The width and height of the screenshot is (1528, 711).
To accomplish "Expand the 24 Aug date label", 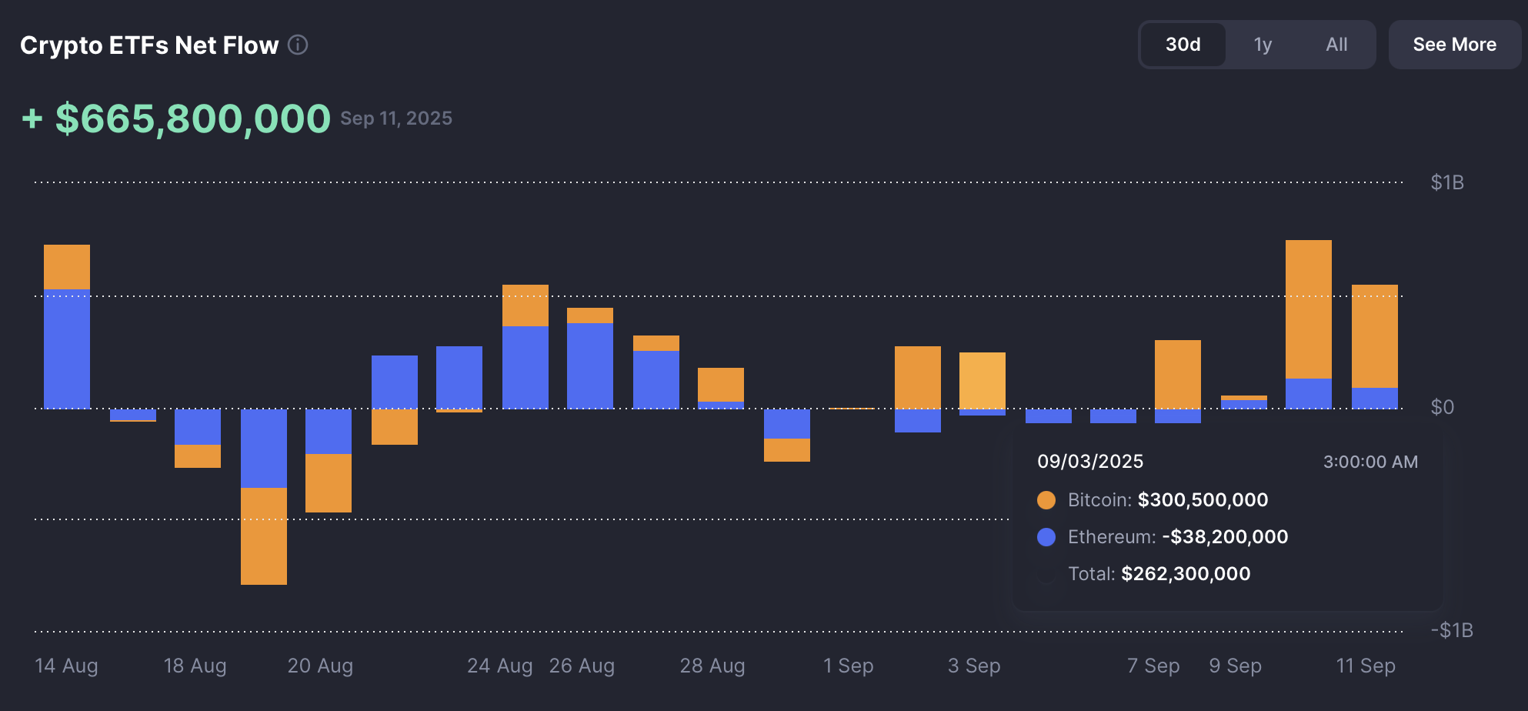I will tap(499, 666).
